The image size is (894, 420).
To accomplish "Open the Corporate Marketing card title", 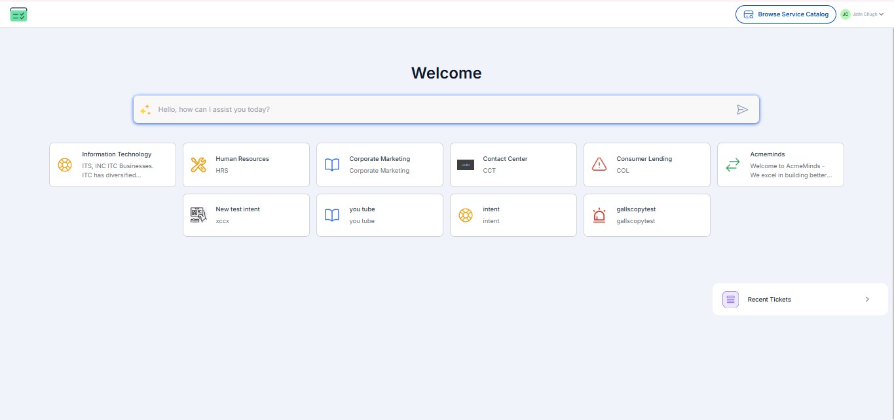I will click(380, 159).
